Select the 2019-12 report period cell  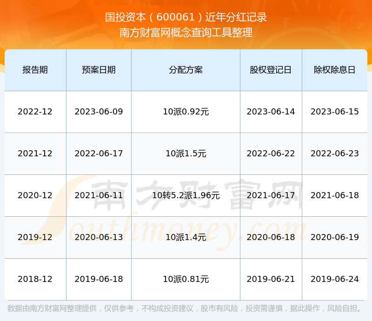pos(35,237)
